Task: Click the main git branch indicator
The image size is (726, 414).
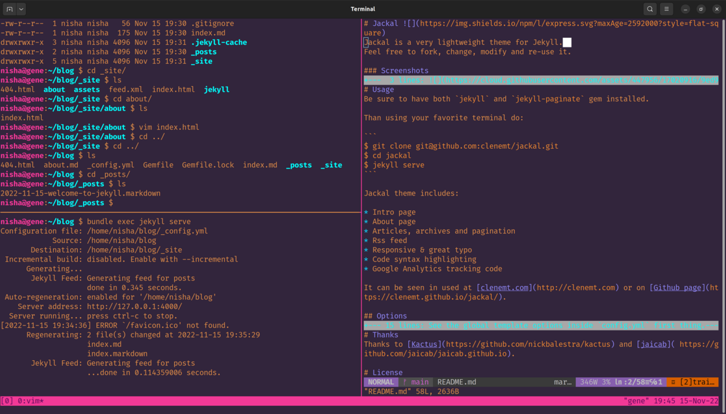Action: [x=416, y=382]
